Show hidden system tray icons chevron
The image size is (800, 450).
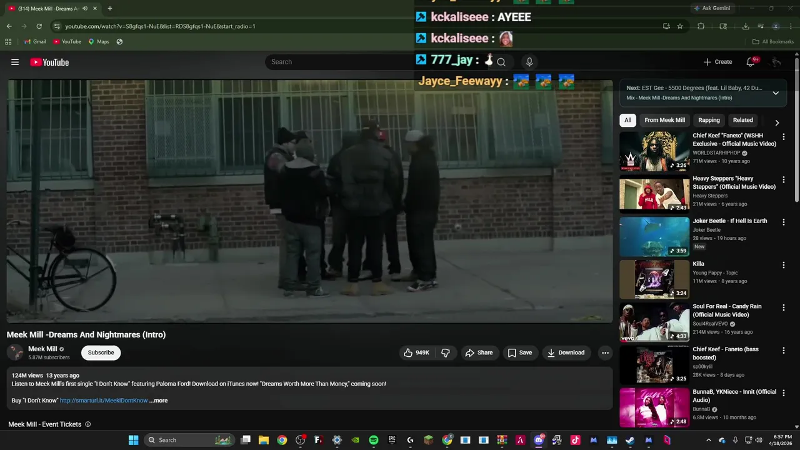pyautogui.click(x=708, y=440)
